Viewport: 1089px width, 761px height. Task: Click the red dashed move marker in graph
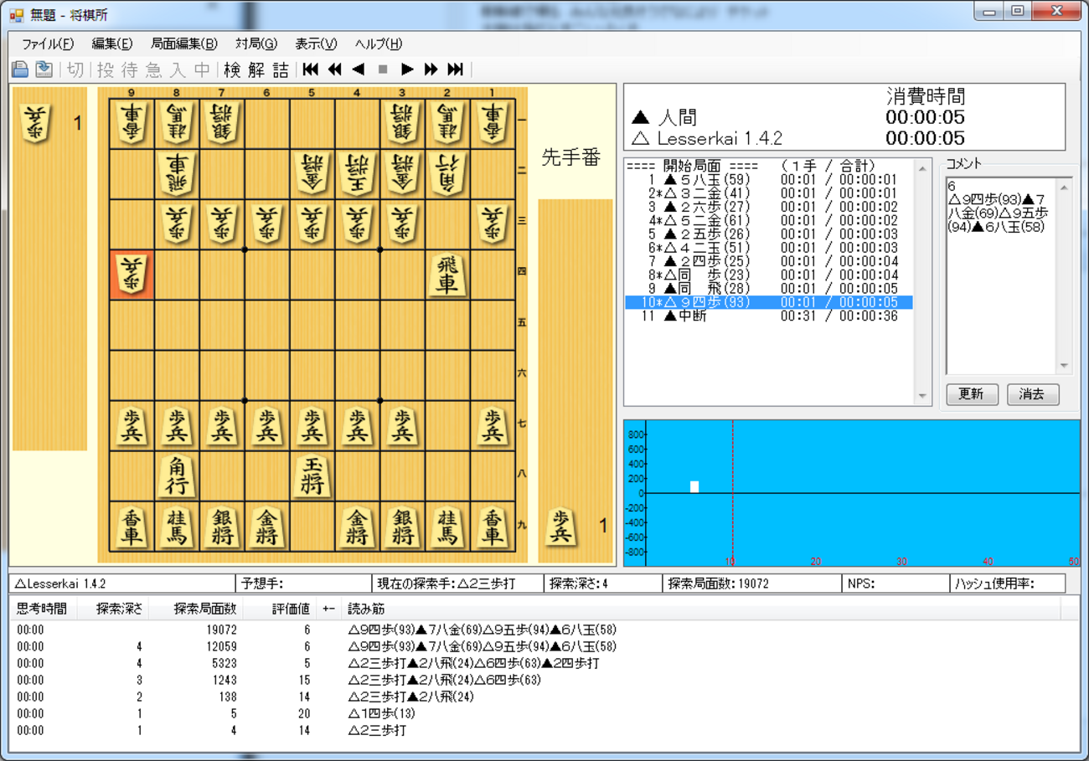tap(733, 492)
